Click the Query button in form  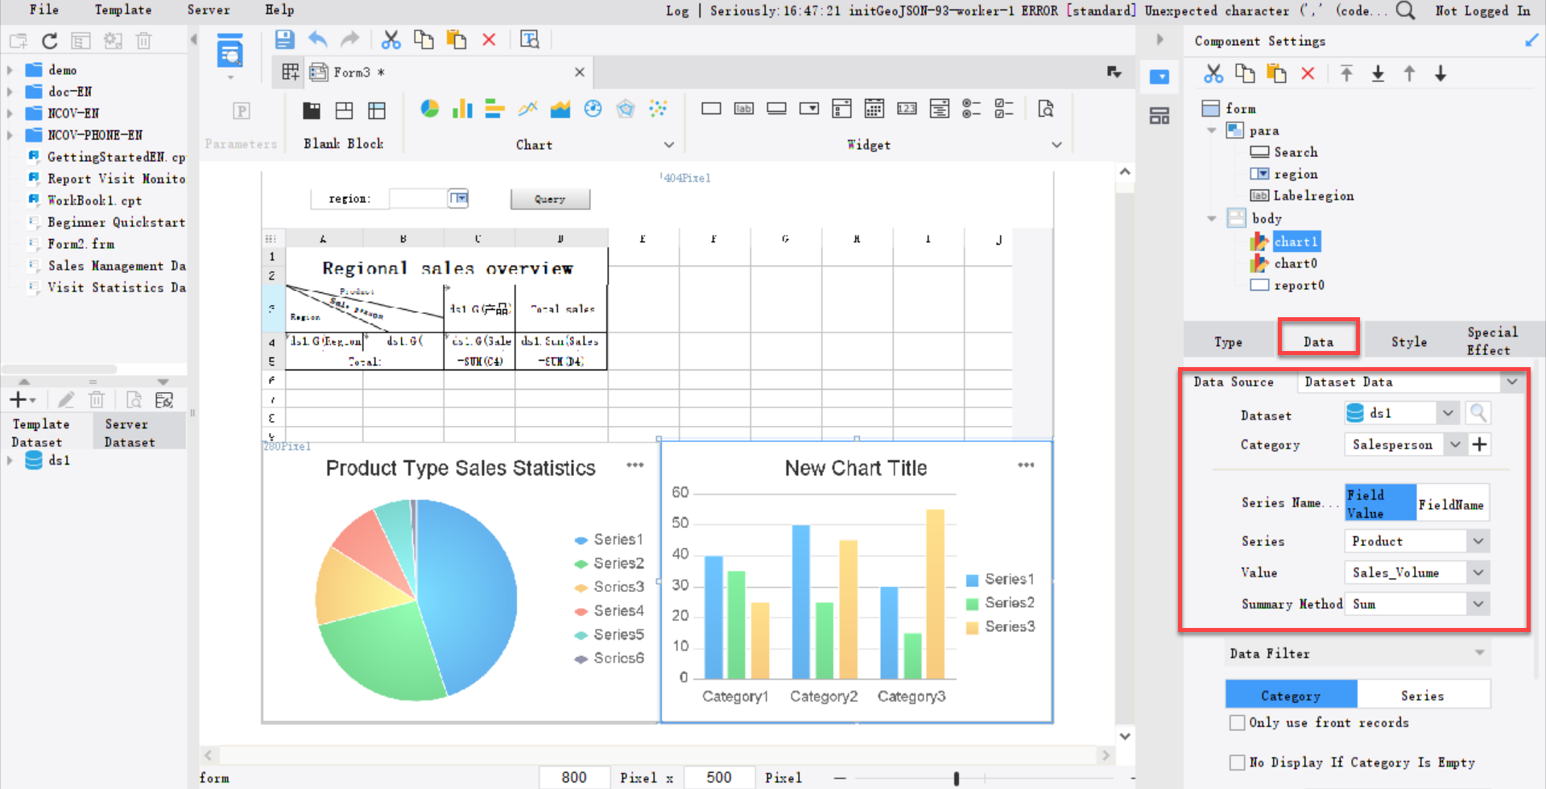(550, 199)
